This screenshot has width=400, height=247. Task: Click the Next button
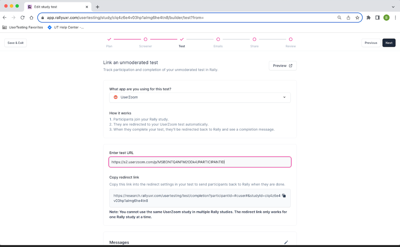tap(389, 43)
